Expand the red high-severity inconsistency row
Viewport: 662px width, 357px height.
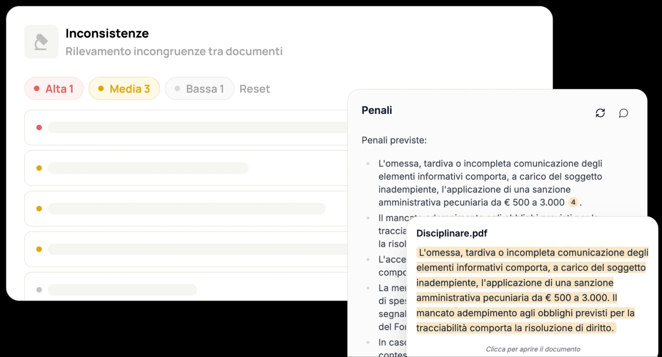(x=186, y=127)
